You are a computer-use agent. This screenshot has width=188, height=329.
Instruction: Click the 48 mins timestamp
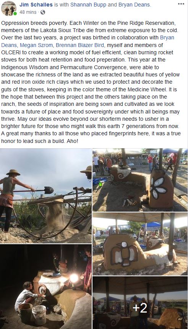(x=28, y=12)
